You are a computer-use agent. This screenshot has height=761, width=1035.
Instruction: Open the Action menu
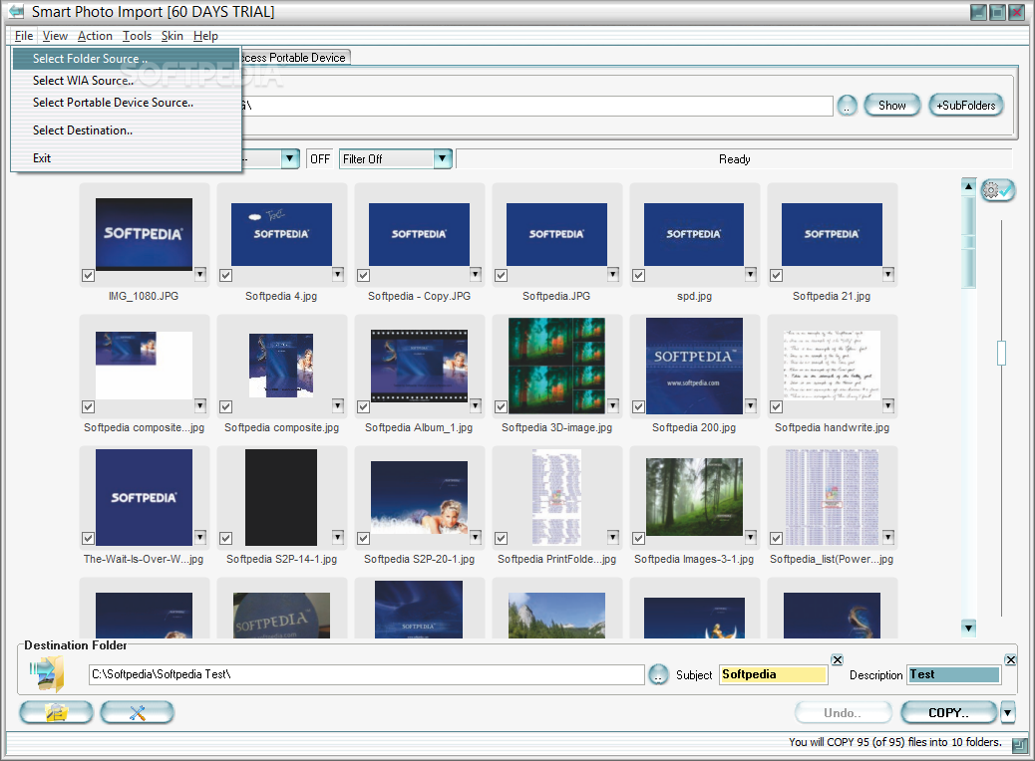click(x=95, y=36)
